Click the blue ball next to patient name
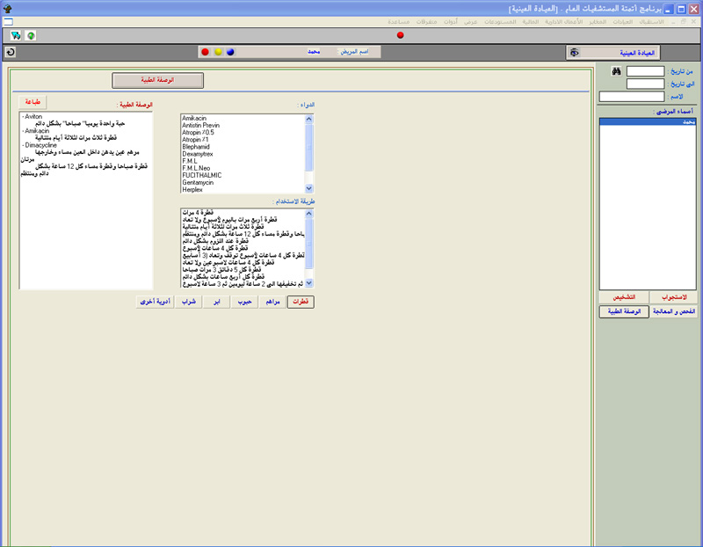 pos(230,52)
